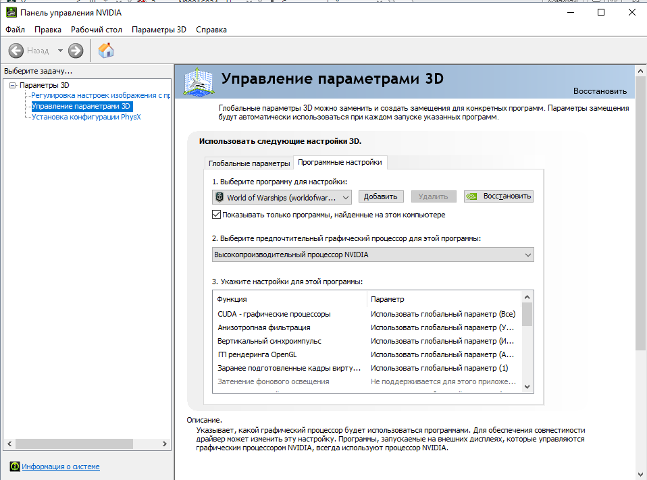Click the Удалить button

pyautogui.click(x=434, y=196)
